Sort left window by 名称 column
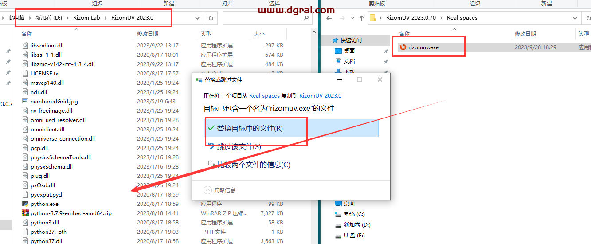 point(27,34)
